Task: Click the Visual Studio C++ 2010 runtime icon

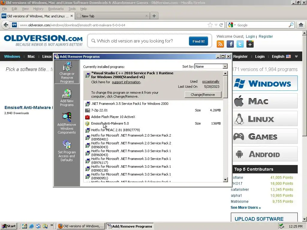Action: tap(87, 75)
